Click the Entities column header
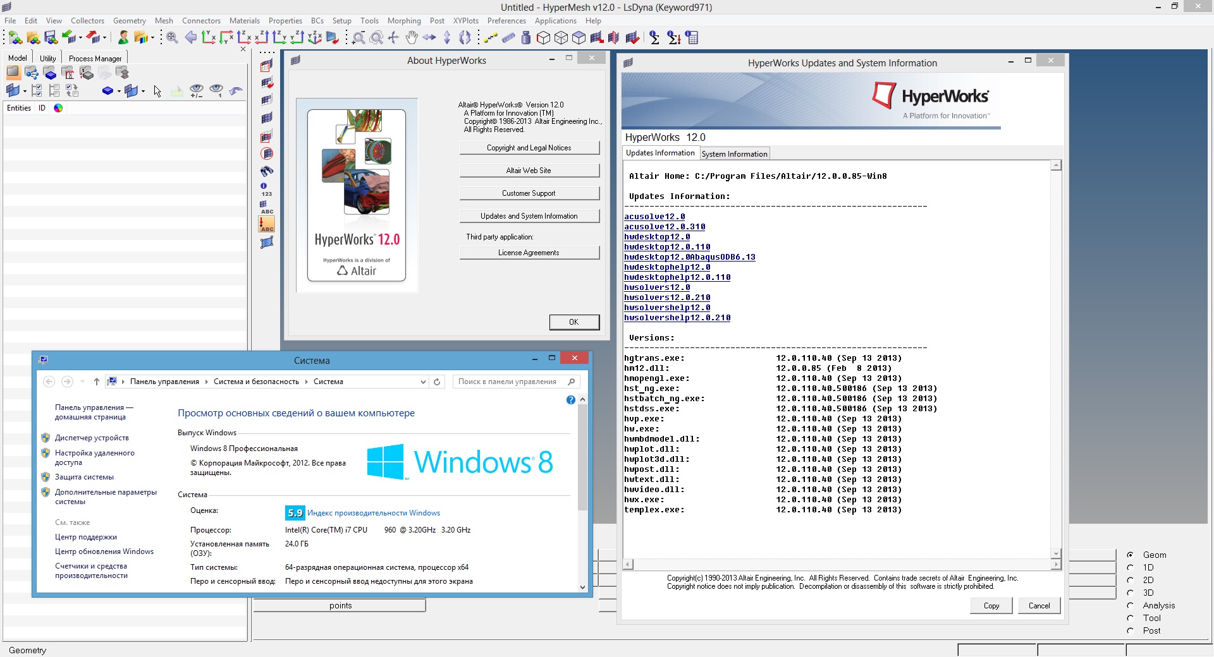The width and height of the screenshot is (1214, 657). click(x=19, y=108)
